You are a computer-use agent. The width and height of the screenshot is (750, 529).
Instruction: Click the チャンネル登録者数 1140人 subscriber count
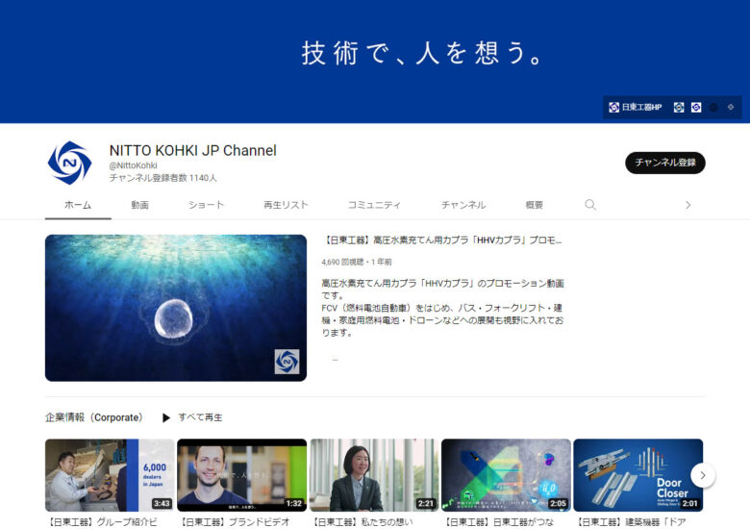coord(163,178)
